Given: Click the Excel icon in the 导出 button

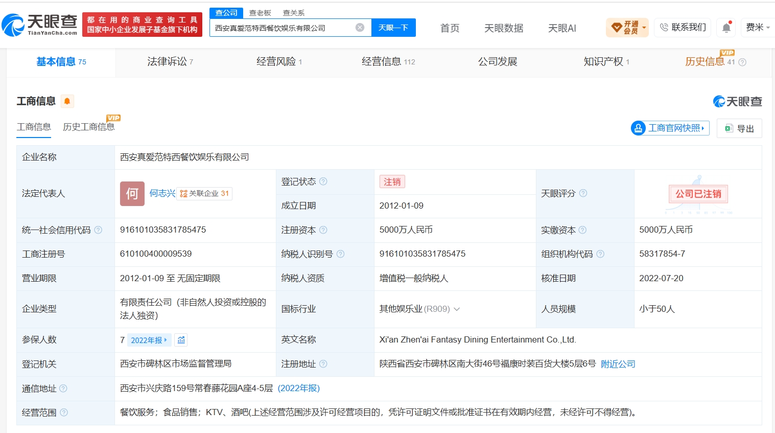Looking at the screenshot, I should [x=729, y=128].
